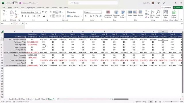Toggle Underline formatting
This screenshot has width=184, height=103.
click(x=28, y=16)
